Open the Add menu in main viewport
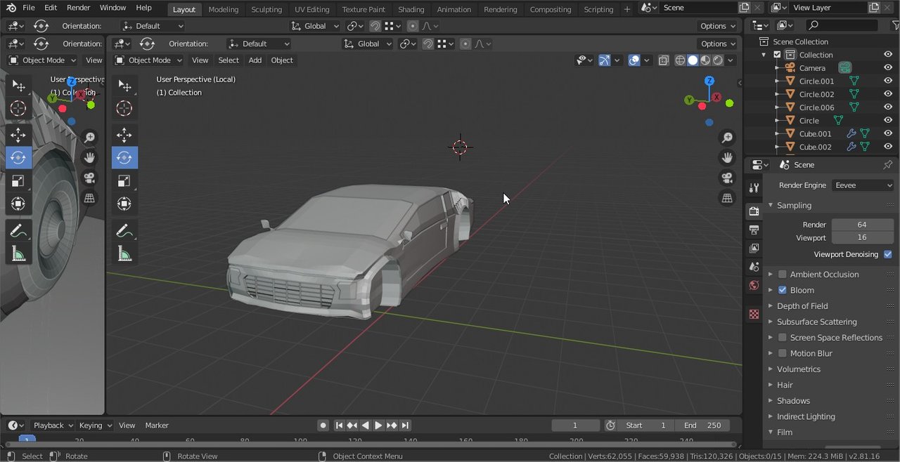Screen dimensions: 900x462 coord(255,60)
